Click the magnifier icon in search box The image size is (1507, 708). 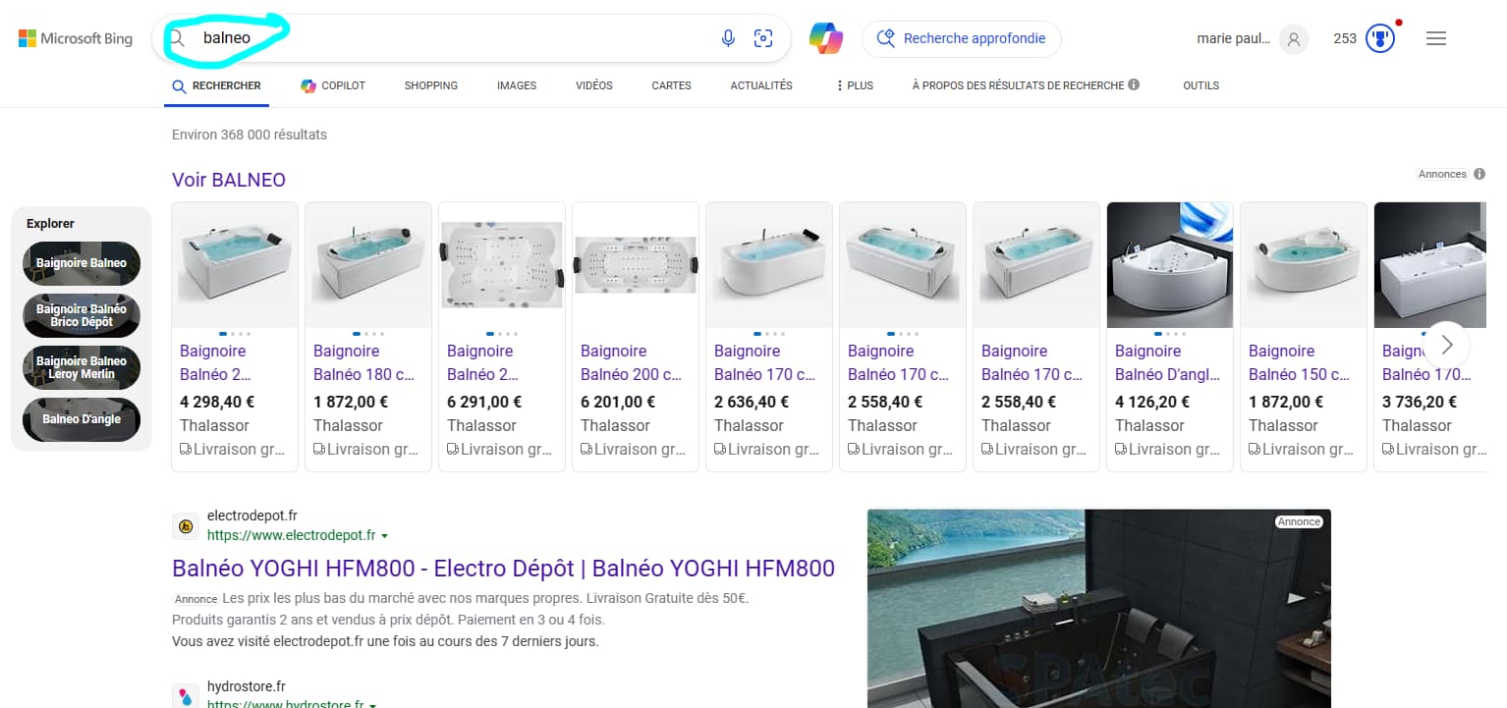point(178,38)
